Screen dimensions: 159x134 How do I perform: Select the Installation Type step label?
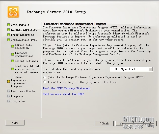24,40
